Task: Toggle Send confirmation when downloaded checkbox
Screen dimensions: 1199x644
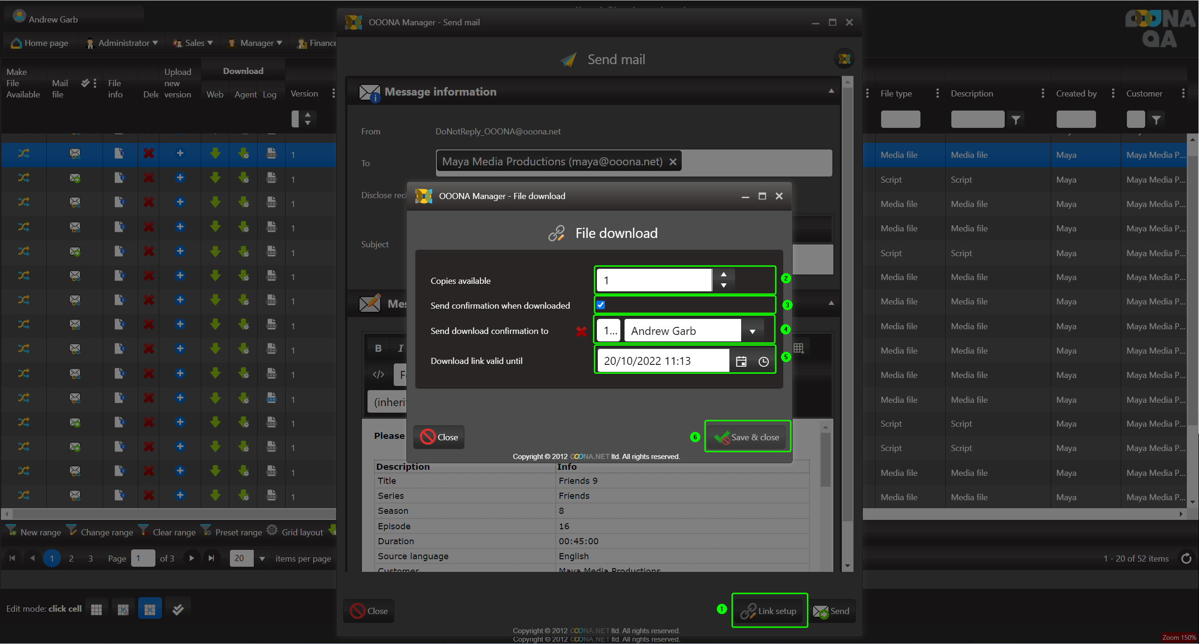Action: tap(601, 305)
